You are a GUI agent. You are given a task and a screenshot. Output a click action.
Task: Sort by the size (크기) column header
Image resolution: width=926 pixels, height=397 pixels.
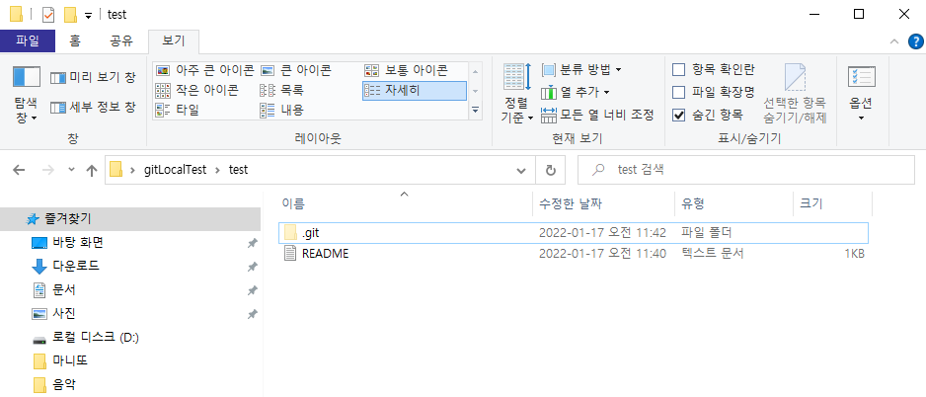832,203
